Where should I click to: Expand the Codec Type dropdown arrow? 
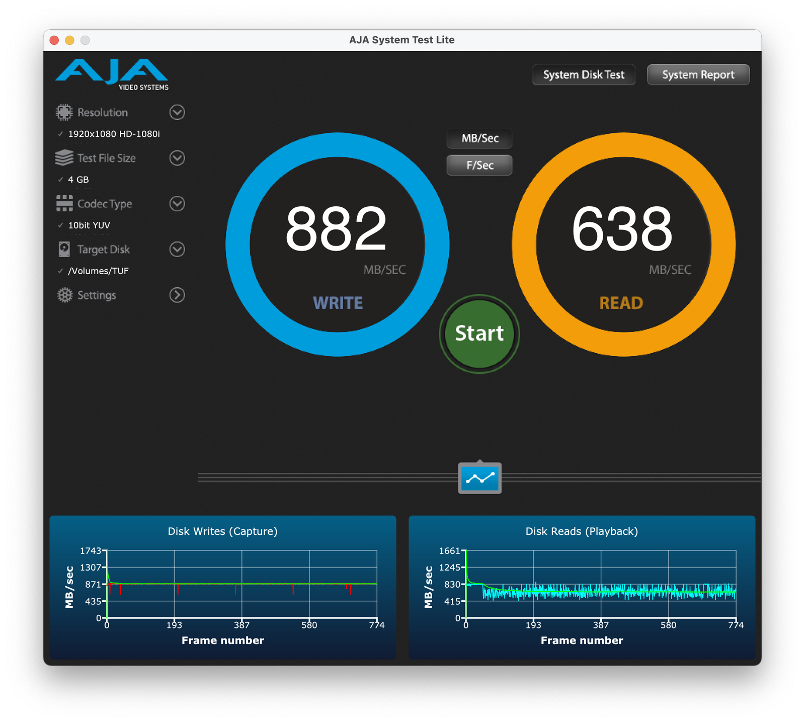[177, 204]
